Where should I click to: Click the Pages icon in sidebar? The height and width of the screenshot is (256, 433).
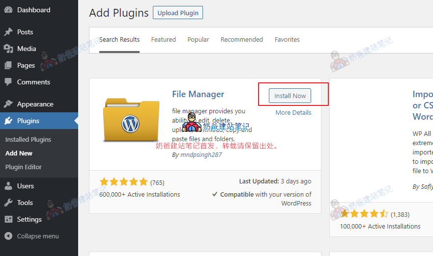point(8,65)
